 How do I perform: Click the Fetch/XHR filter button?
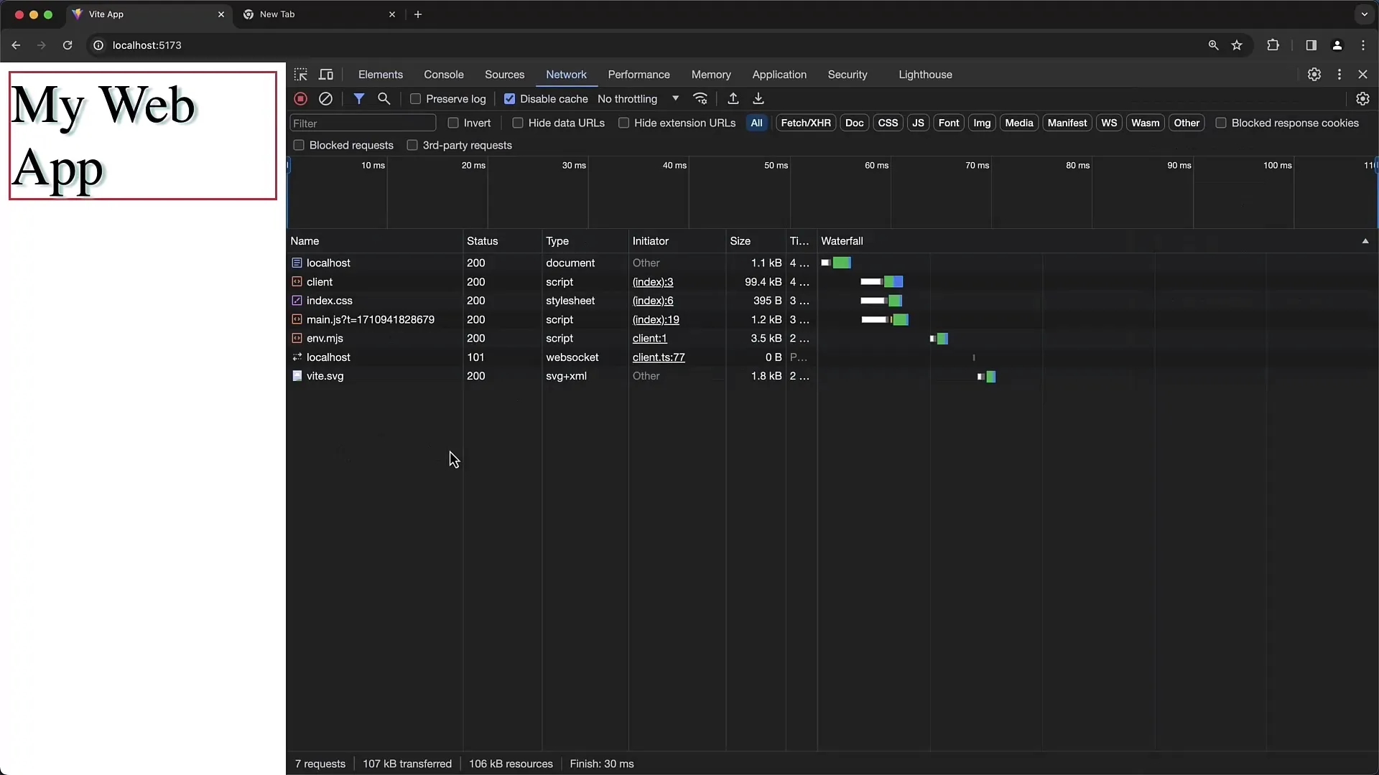pos(804,123)
